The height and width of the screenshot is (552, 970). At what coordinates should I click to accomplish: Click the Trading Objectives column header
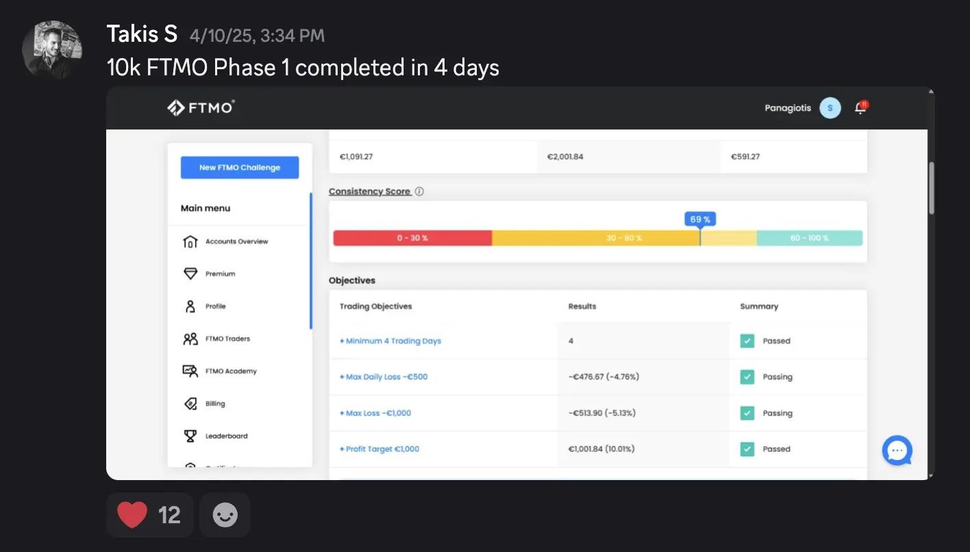click(x=376, y=306)
